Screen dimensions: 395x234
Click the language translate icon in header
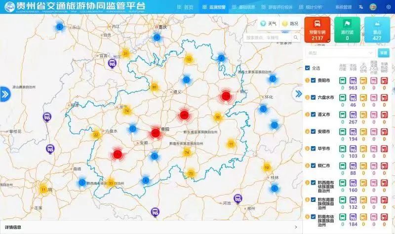point(361,7)
